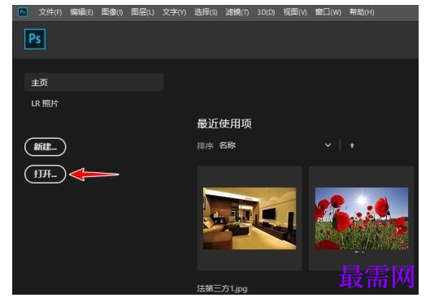Image resolution: width=430 pixels, height=302 pixels.
Task: Open the 图层(L) menu
Action: point(142,12)
